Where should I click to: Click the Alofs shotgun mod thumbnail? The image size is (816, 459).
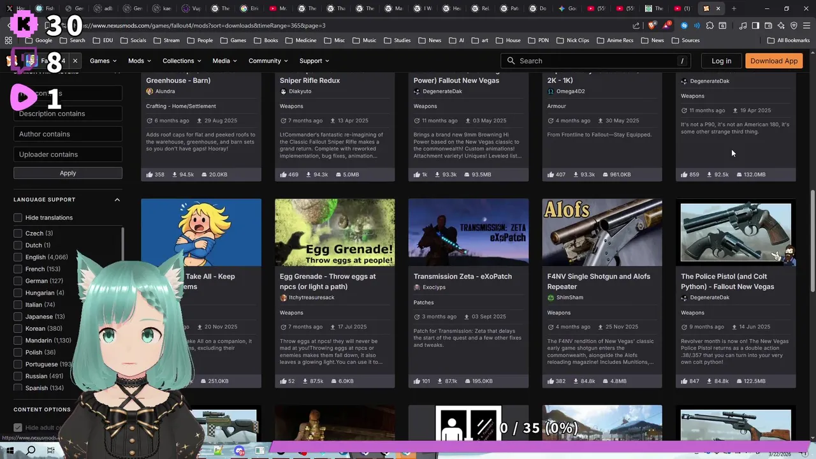pyautogui.click(x=602, y=232)
